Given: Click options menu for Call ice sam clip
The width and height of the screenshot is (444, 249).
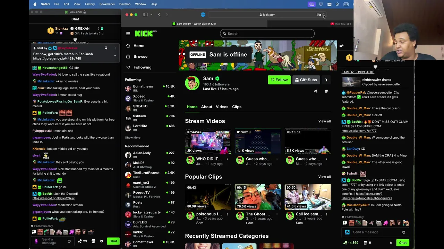Looking at the screenshot, I should [x=326, y=214].
